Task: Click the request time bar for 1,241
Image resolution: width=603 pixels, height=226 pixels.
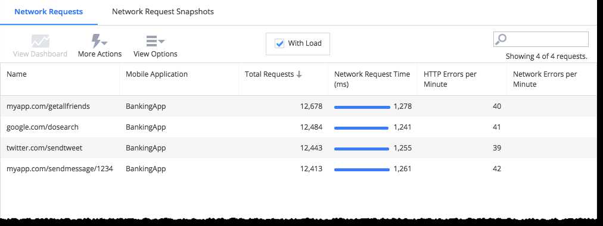Action: click(361, 128)
